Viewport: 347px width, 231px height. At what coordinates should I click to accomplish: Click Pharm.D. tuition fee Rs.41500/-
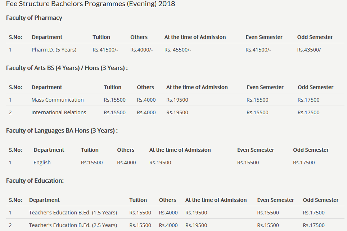[105, 50]
